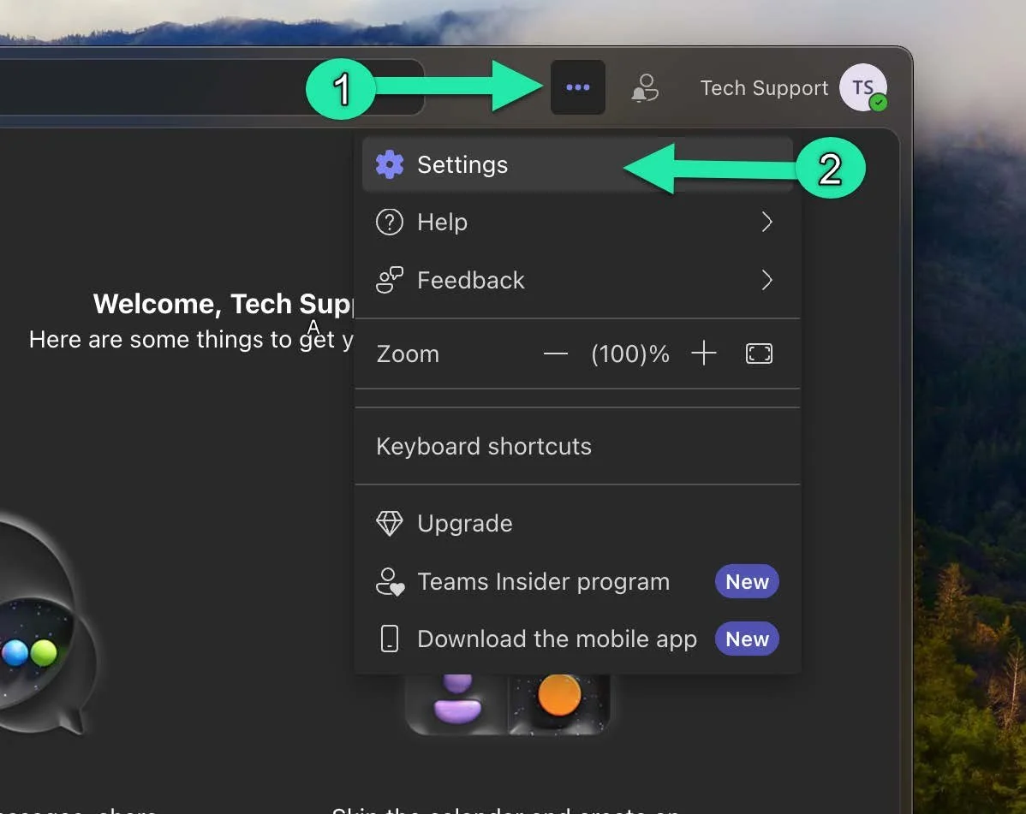Screen dimensions: 1026x814
Task: Click the search bar field
Action: tap(211, 87)
